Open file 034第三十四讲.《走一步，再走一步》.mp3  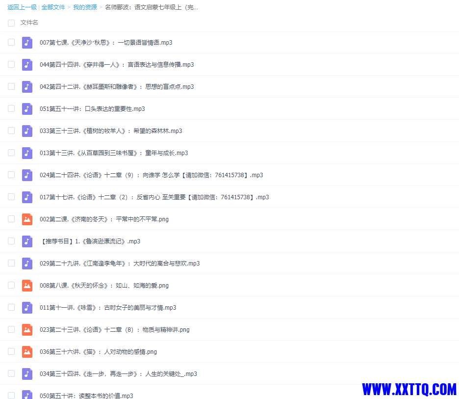coord(118,374)
